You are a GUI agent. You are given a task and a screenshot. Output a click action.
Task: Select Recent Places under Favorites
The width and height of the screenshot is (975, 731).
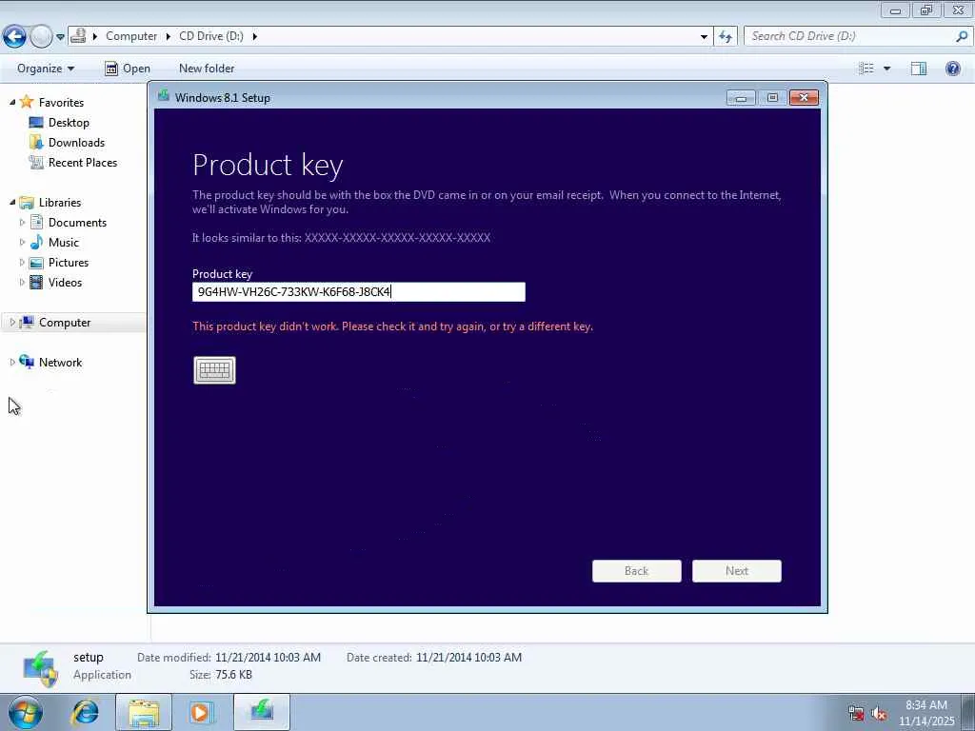(83, 162)
